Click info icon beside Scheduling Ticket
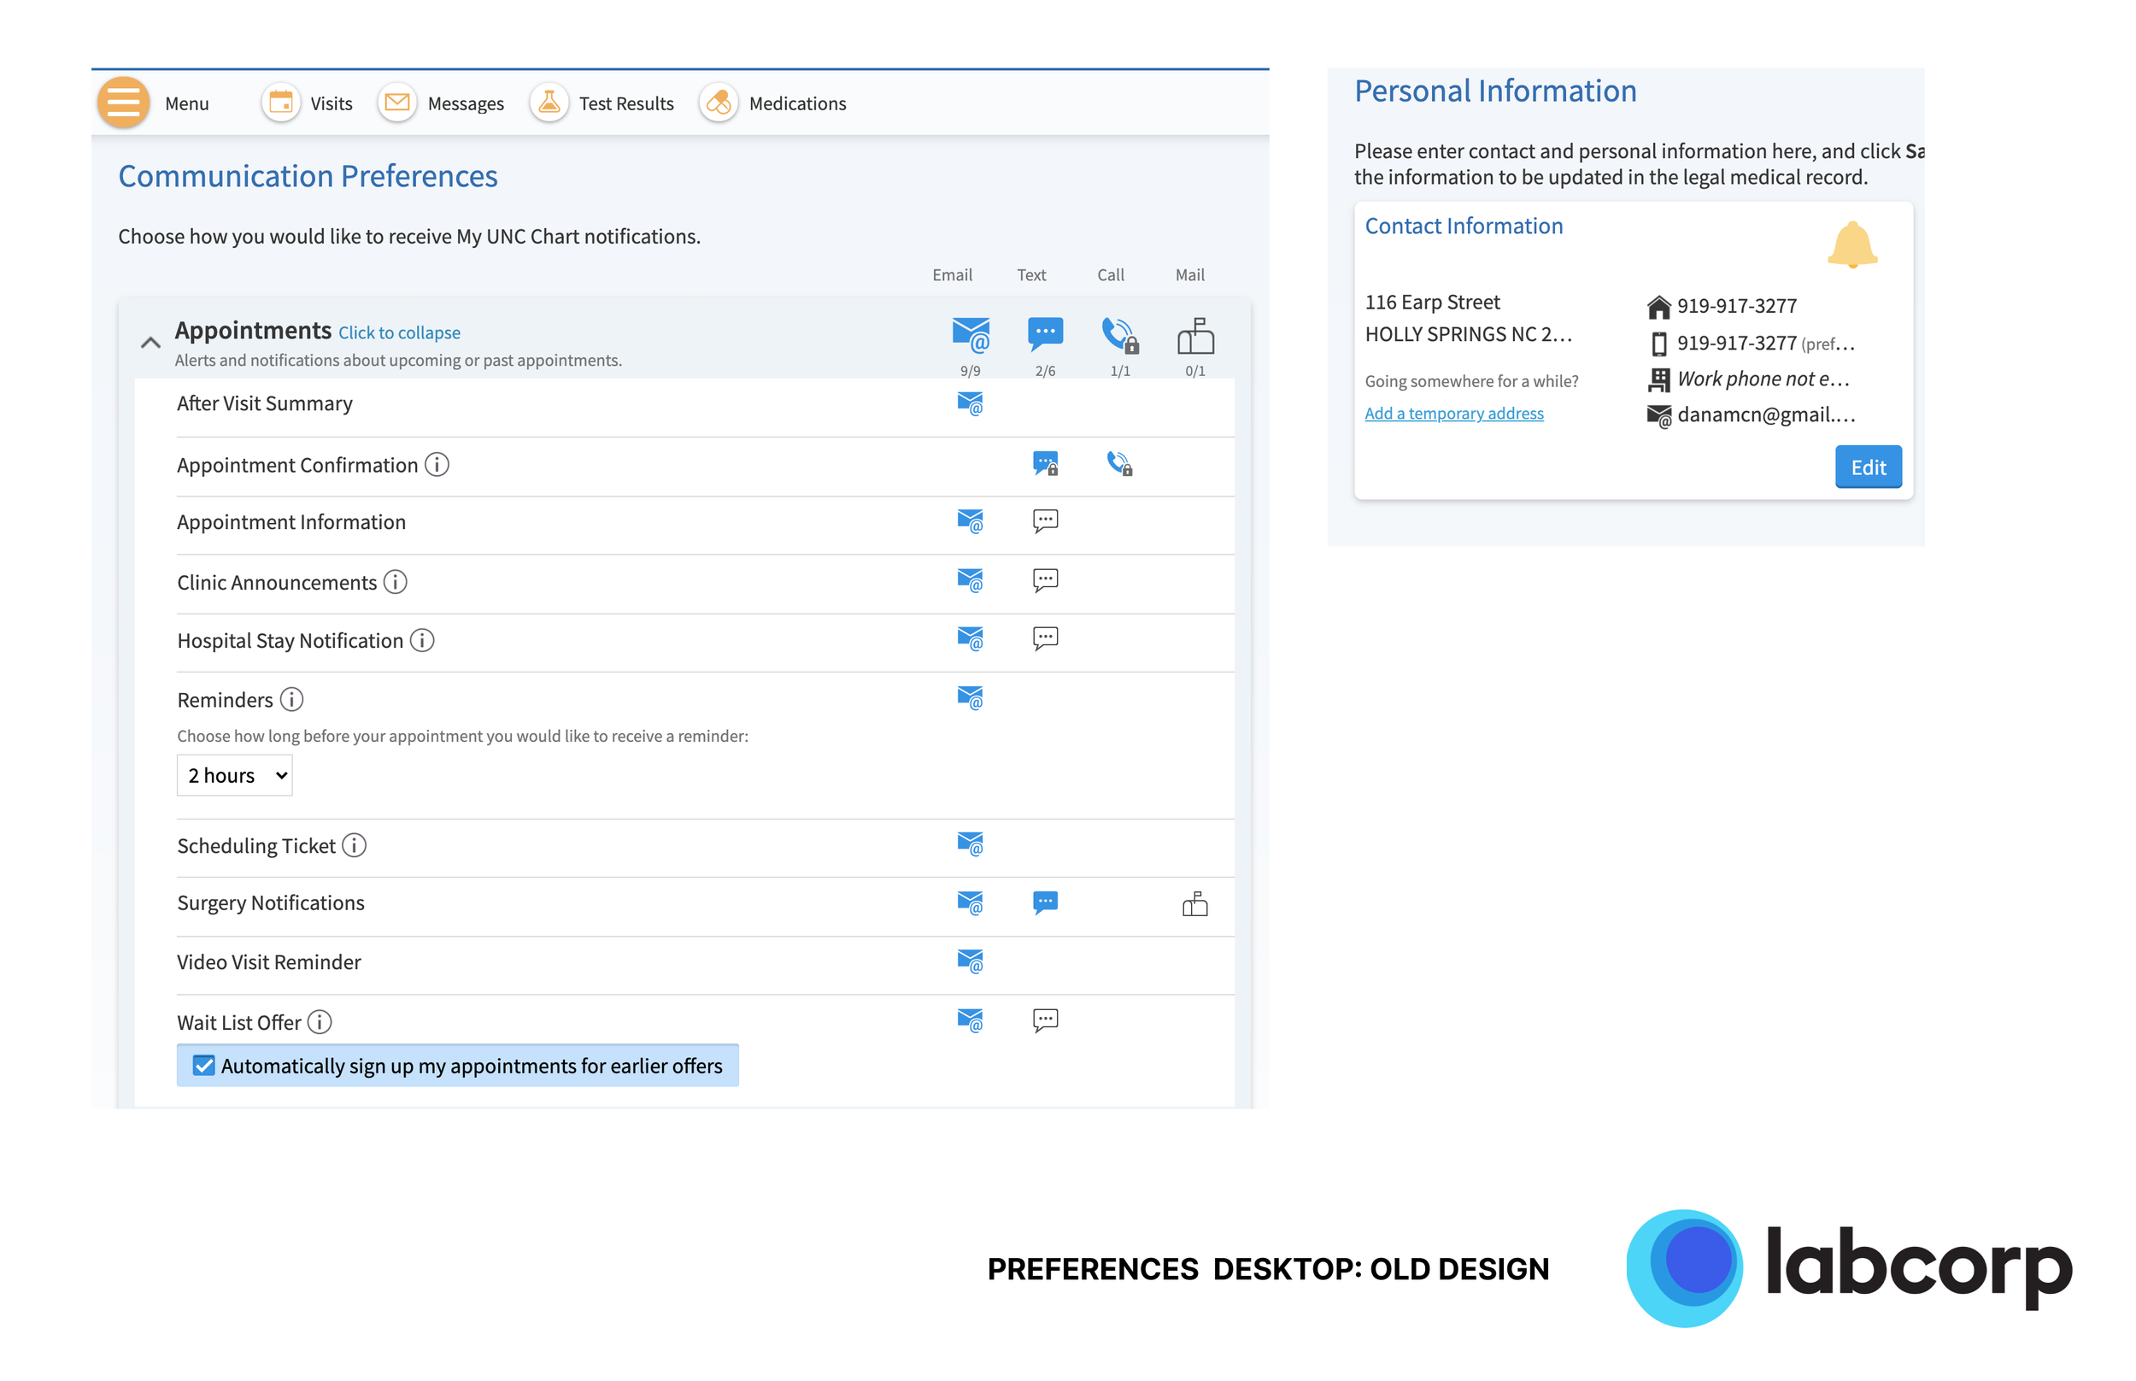 tap(354, 844)
